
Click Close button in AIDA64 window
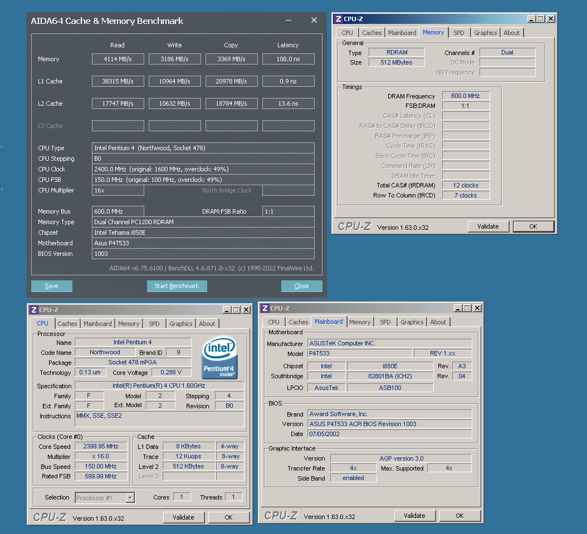pos(301,286)
